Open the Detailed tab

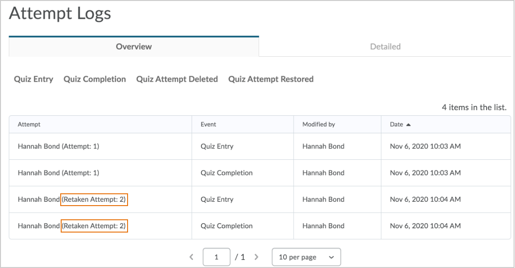coord(385,46)
